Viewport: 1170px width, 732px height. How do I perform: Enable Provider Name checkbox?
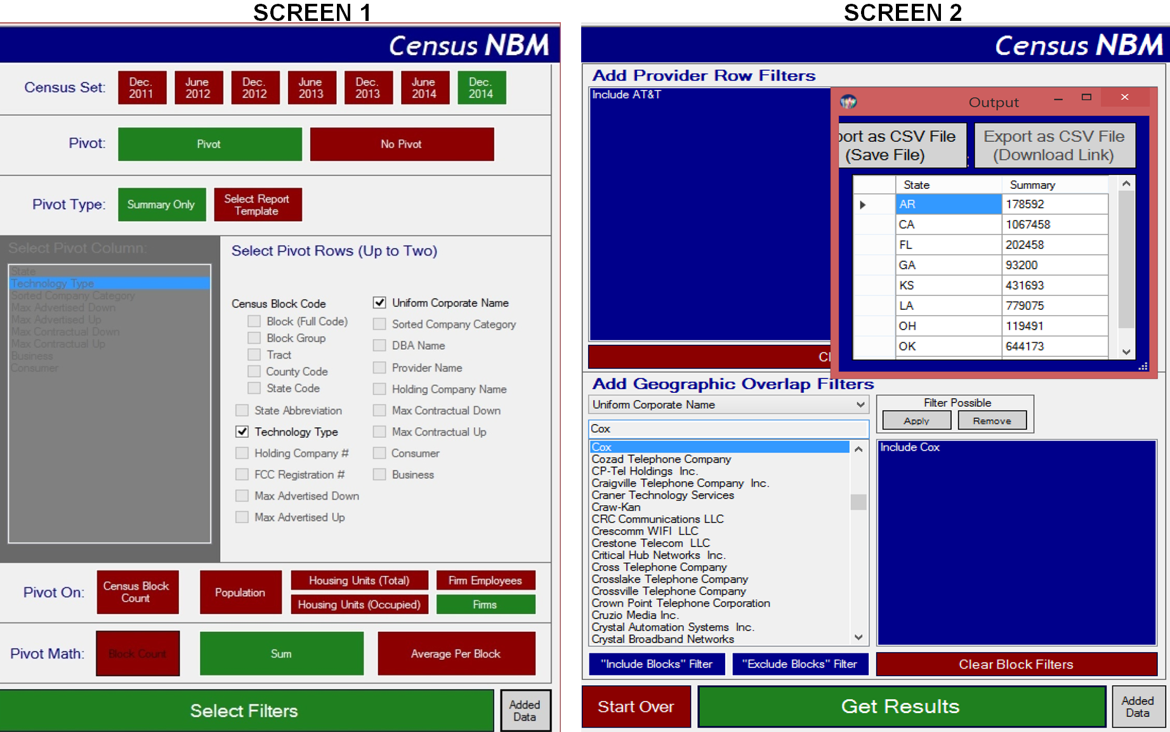379,368
